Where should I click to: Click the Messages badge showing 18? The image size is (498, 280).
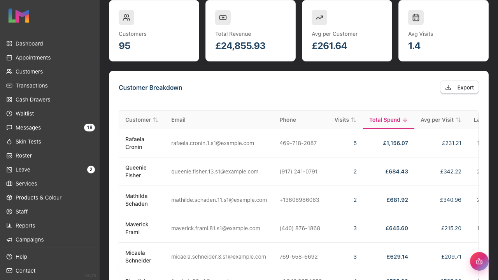pos(89,128)
